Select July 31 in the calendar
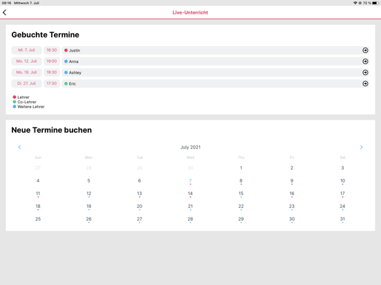 point(342,219)
